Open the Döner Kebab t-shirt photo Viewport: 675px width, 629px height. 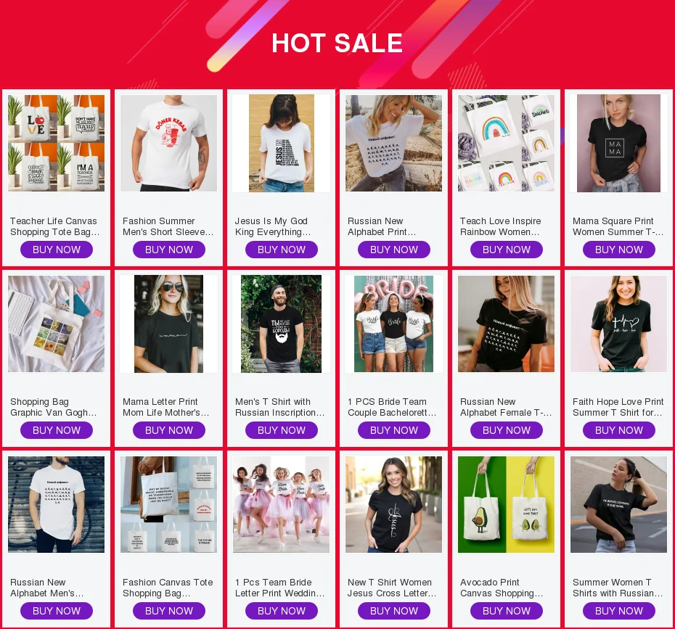(168, 143)
